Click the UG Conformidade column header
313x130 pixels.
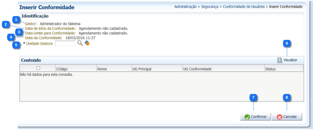pyautogui.click(x=197, y=69)
